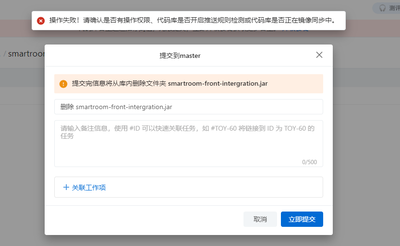Click the headset icon at top right
The image size is (400, 246).
382,8
